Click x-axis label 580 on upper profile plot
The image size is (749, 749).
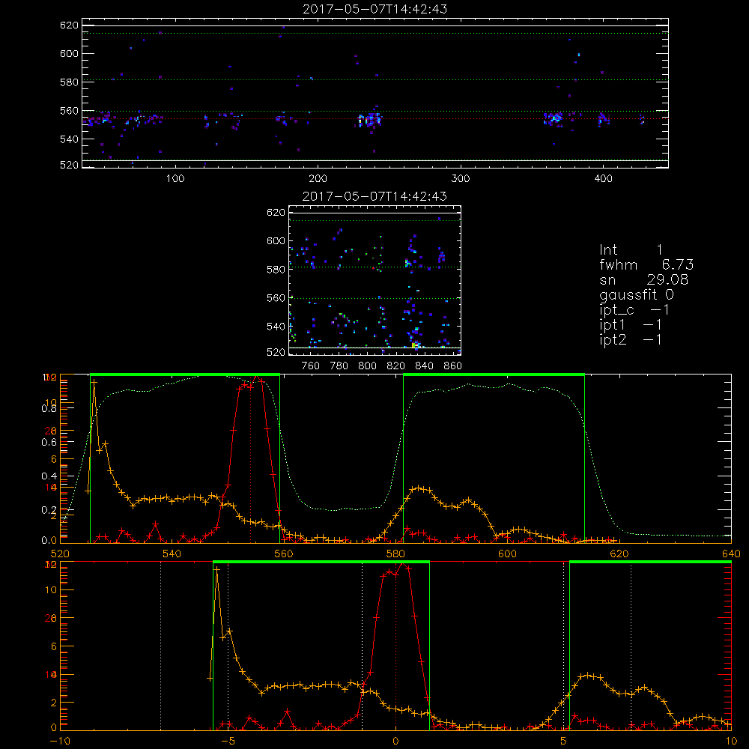(x=395, y=554)
